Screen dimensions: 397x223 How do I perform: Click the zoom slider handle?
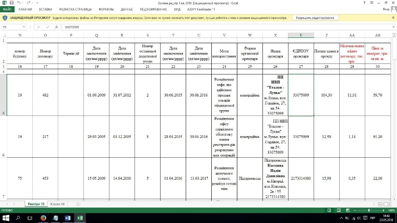tap(369, 211)
